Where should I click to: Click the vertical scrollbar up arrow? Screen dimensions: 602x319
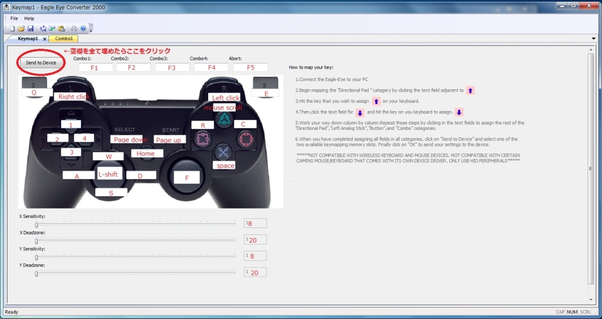[591, 49]
